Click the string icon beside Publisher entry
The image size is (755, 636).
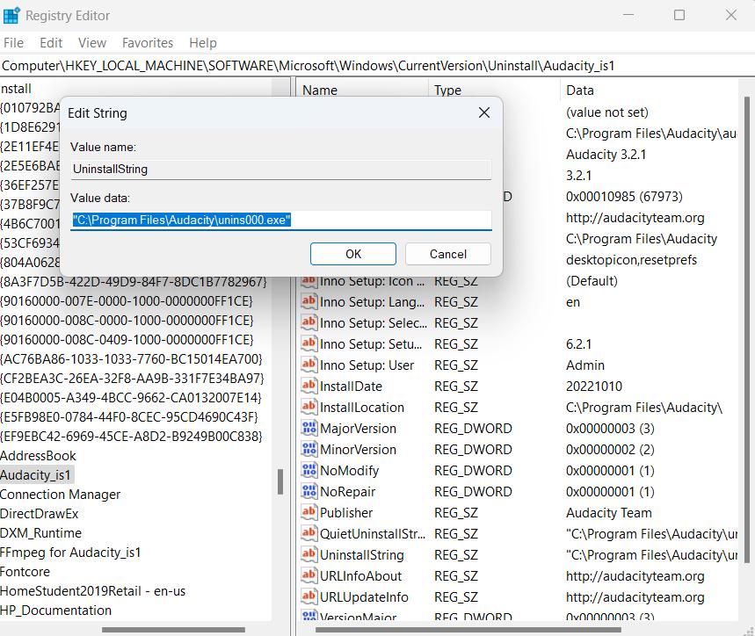click(x=309, y=512)
